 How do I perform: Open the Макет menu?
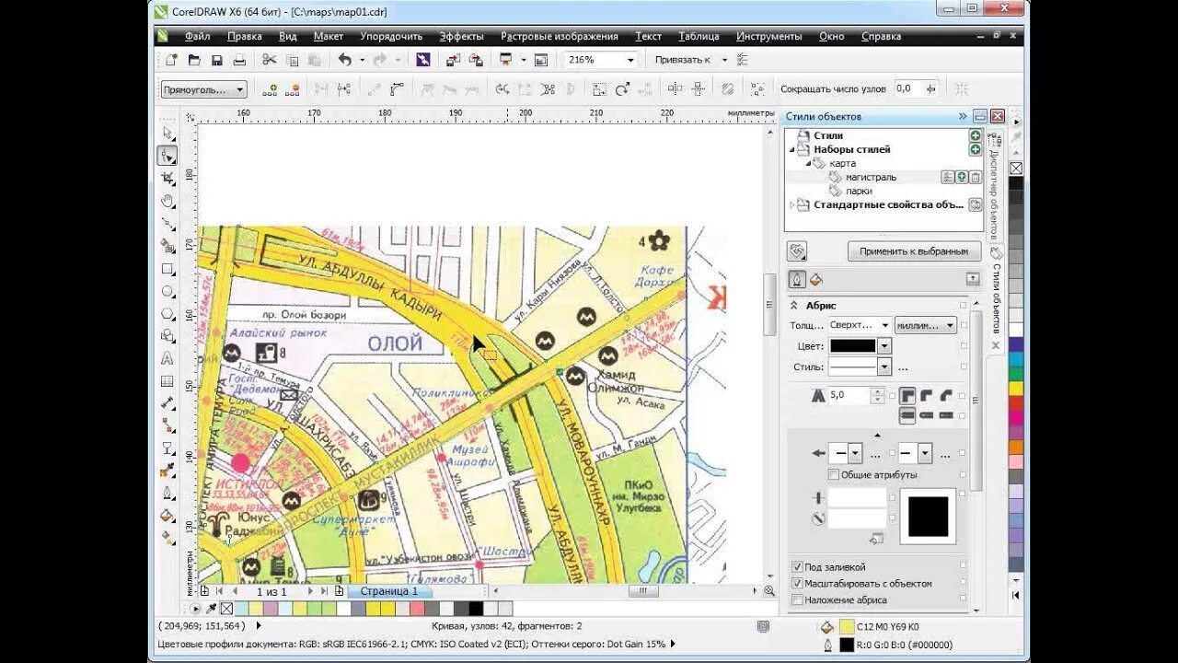tap(329, 37)
